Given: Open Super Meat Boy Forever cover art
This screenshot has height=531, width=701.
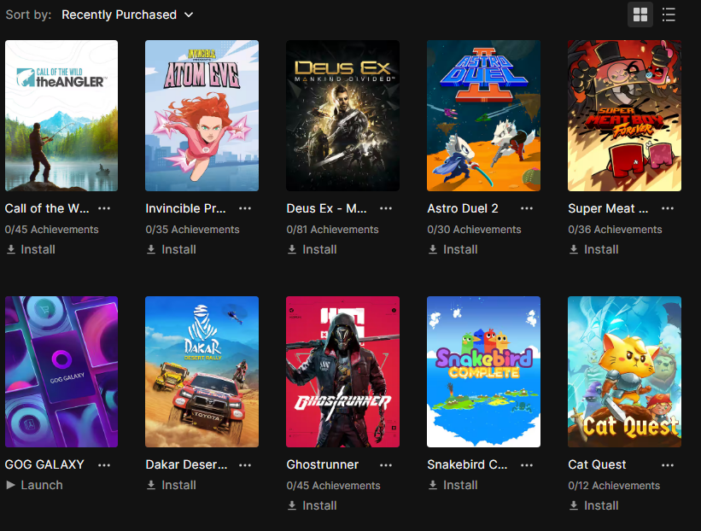Looking at the screenshot, I should (x=624, y=116).
